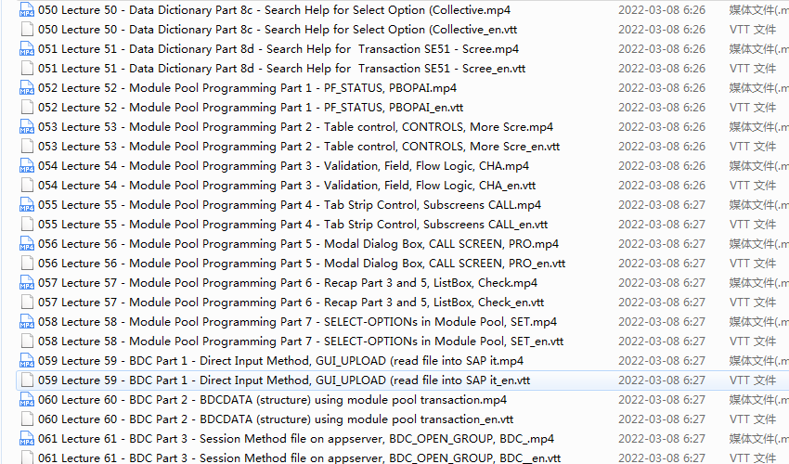Click 媒体文件 type of Lecture 51 Scree.mp4
Image resolution: width=789 pixels, height=464 pixels.
758,49
